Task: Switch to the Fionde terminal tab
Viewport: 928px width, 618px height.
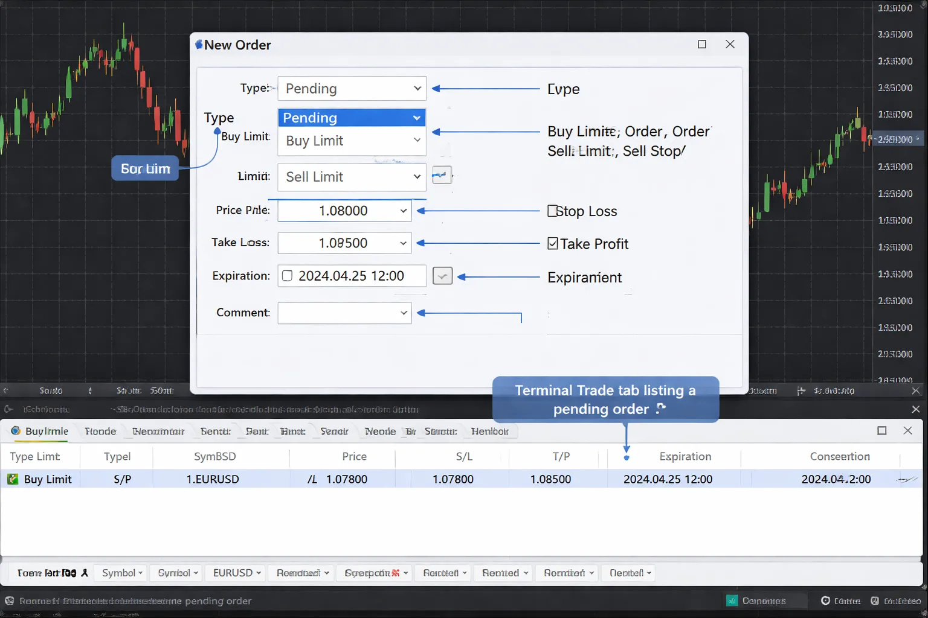Action: coord(100,431)
